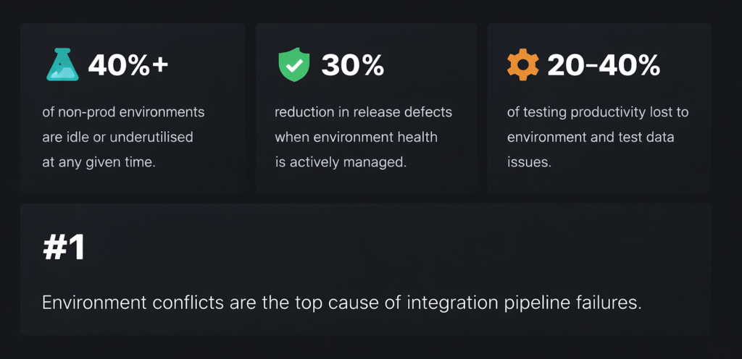Click the environment conflicts pipeline failures sentence
This screenshot has height=359, width=742.
[x=342, y=303]
